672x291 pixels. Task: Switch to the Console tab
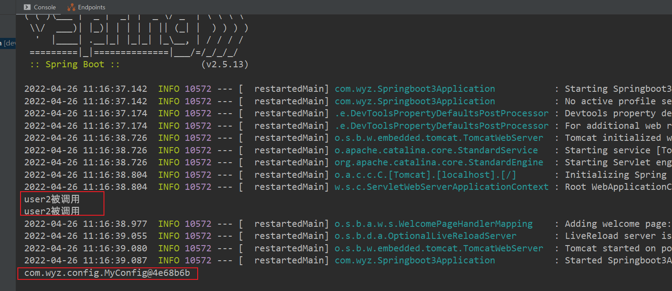click(40, 7)
